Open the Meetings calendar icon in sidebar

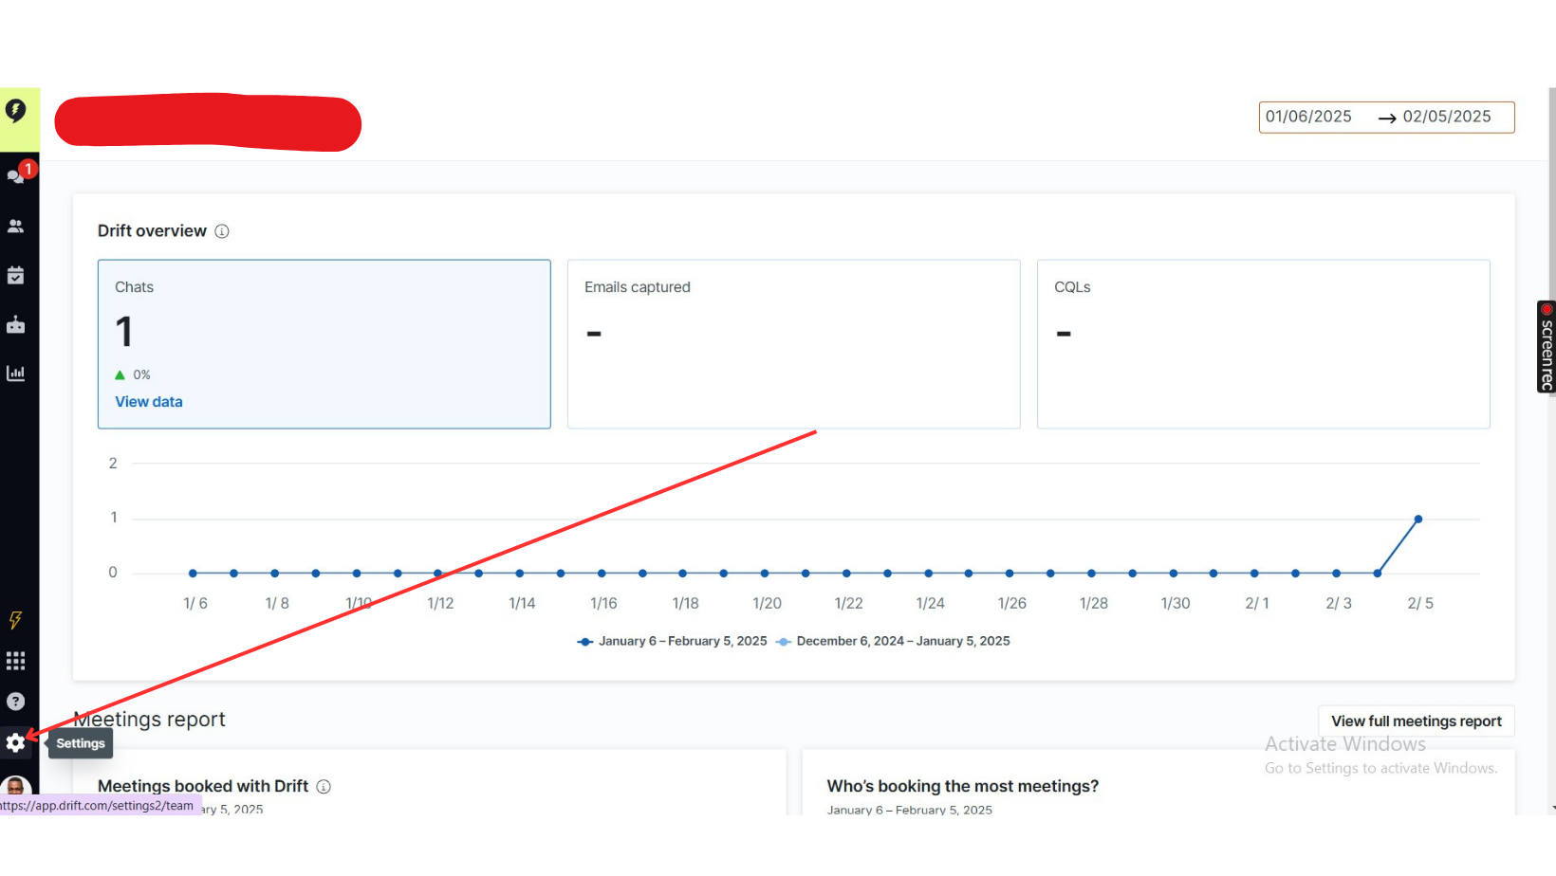(x=16, y=276)
